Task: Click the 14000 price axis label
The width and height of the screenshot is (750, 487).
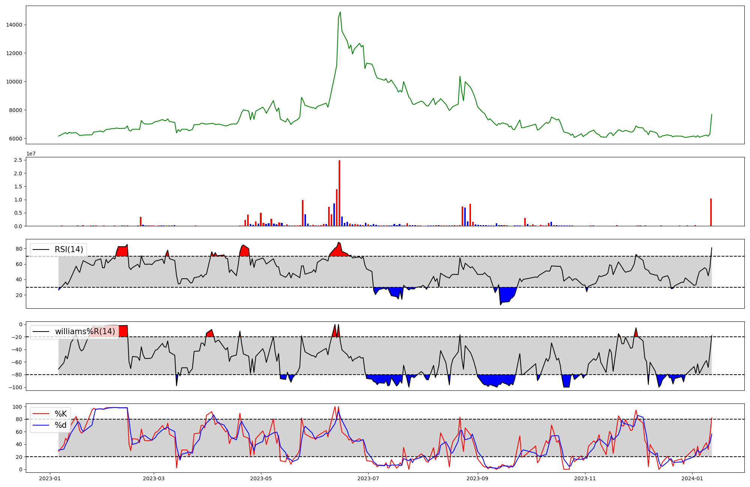Action: (14, 25)
